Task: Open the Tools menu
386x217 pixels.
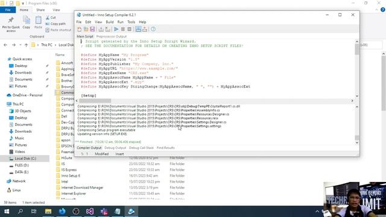Action: (x=131, y=22)
